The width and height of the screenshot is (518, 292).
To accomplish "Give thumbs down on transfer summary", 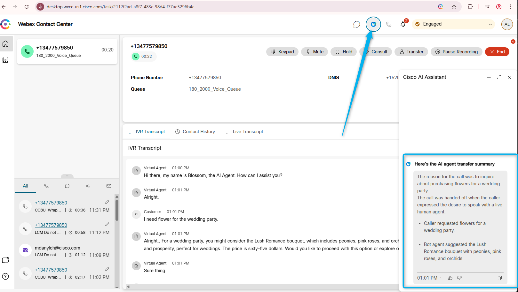I will (459, 278).
